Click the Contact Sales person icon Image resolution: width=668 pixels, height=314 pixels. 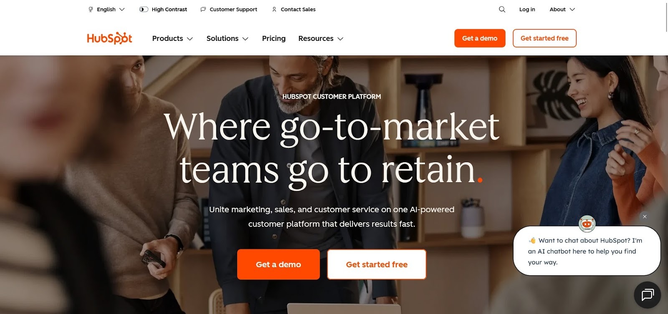[x=274, y=9]
